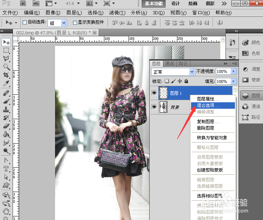Screen dimensions: 263x220
Task: Select the Direct Selection arrow tool
Action: point(6,177)
